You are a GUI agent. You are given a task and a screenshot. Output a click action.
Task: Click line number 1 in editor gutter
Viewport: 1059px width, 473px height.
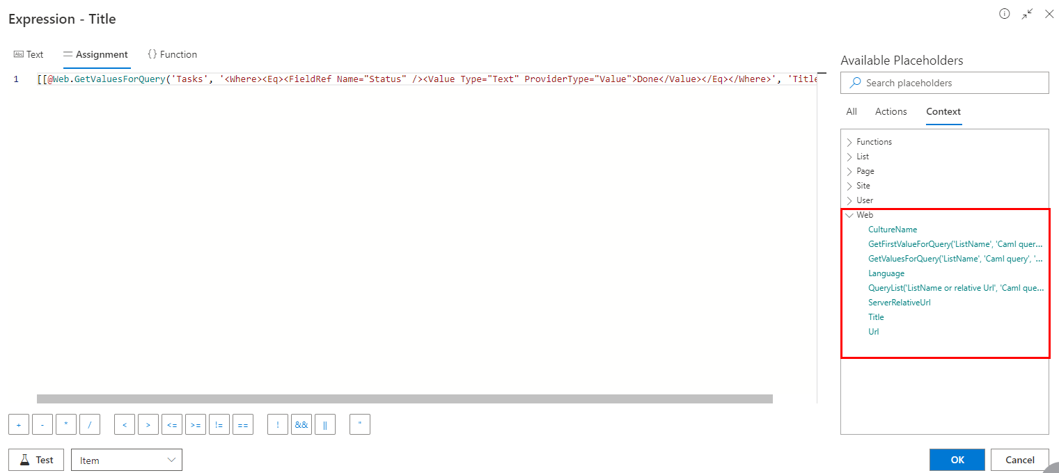[16, 79]
